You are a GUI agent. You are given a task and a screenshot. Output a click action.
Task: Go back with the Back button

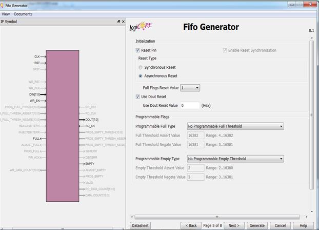[191, 225]
